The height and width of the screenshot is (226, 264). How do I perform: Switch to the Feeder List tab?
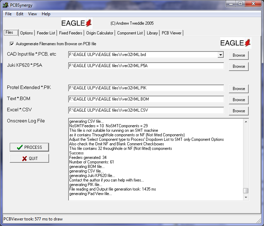click(46, 33)
